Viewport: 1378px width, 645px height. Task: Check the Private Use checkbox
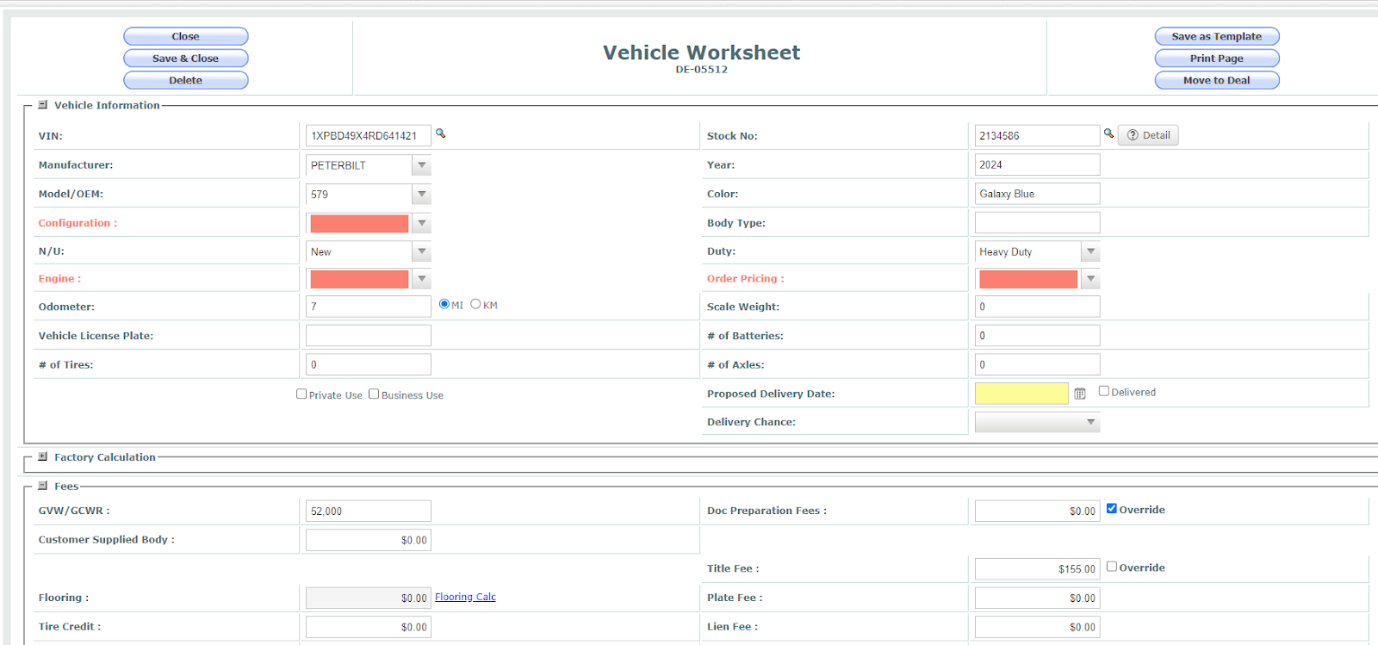301,394
